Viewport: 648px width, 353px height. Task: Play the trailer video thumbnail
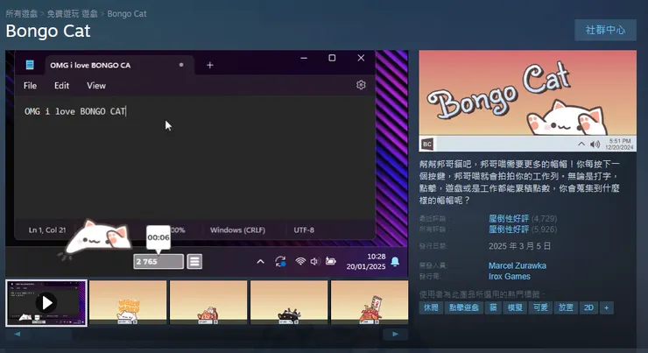pos(46,303)
